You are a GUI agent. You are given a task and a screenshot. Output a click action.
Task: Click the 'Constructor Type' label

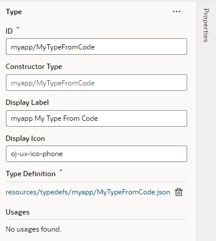33,67
